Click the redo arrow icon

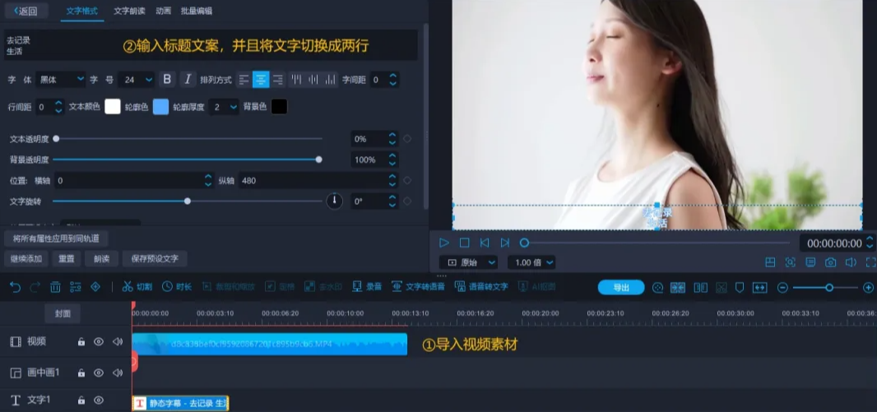(x=35, y=287)
